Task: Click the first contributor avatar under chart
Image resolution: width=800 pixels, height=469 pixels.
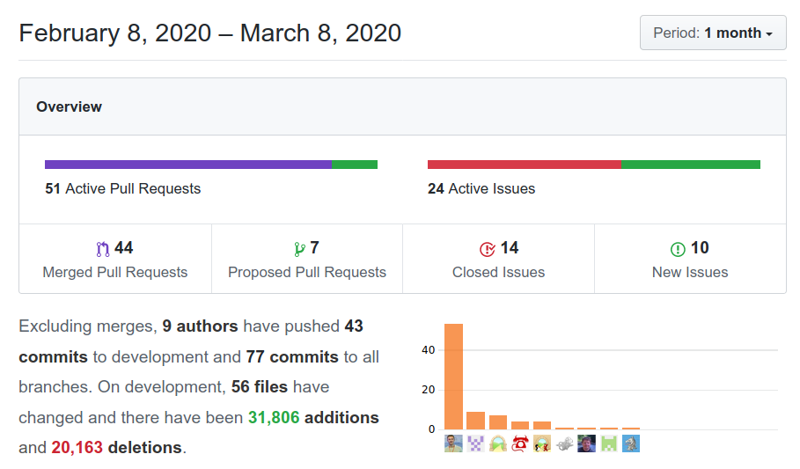Action: click(453, 443)
